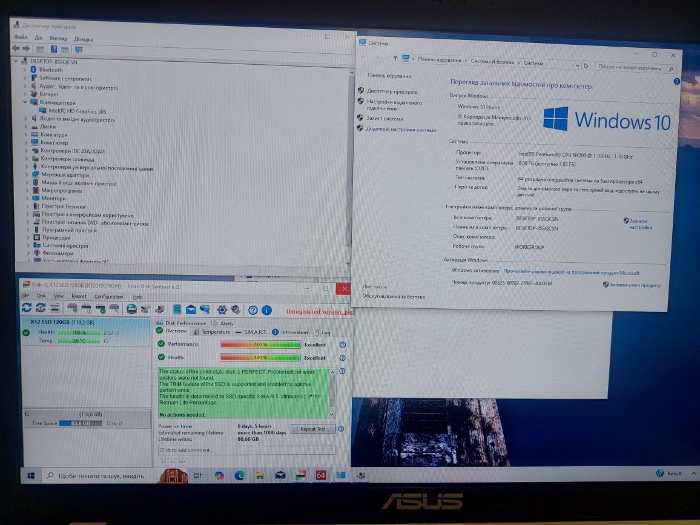The image size is (700, 525).
Task: Open the Configuration menu in Hard Disk Sentinel
Action: [108, 297]
